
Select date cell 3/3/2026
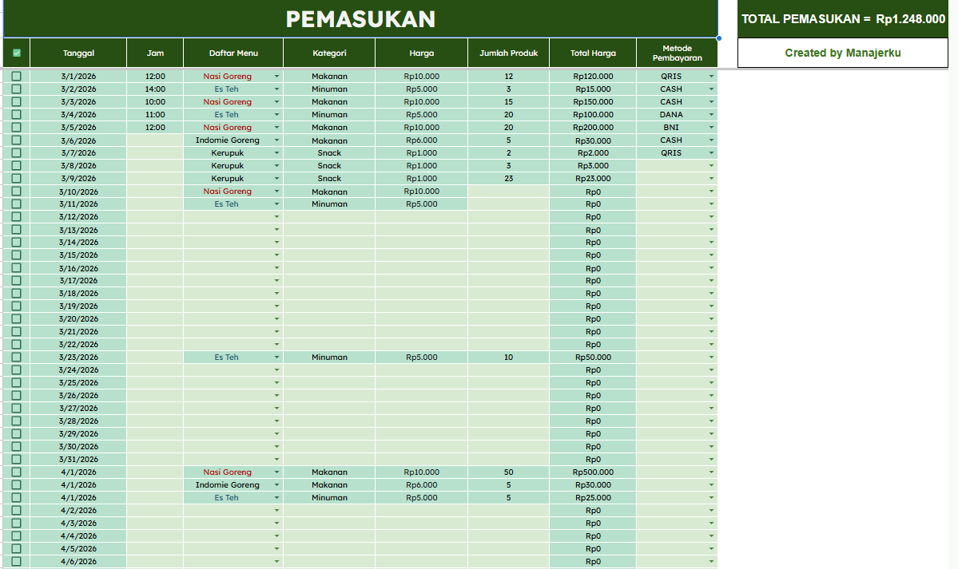78,102
